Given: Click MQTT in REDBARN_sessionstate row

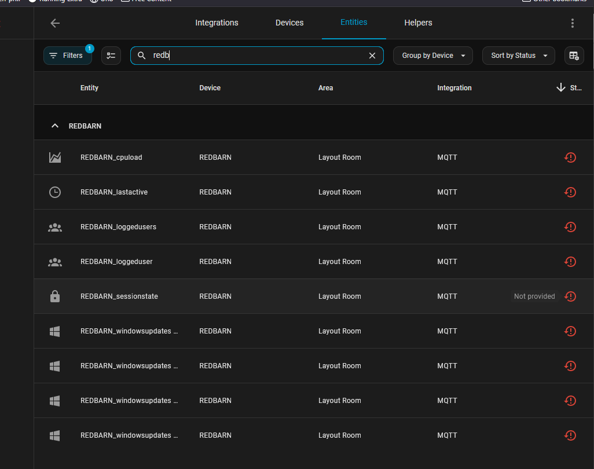Looking at the screenshot, I should click(x=447, y=296).
